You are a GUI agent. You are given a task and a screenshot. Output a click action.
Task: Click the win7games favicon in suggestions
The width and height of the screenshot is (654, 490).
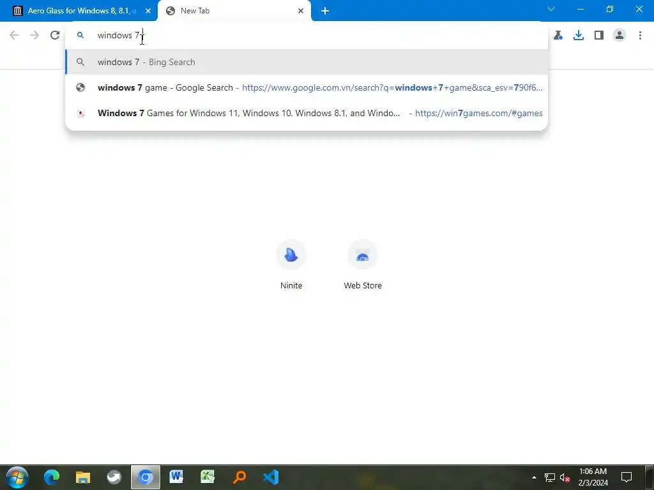(80, 113)
